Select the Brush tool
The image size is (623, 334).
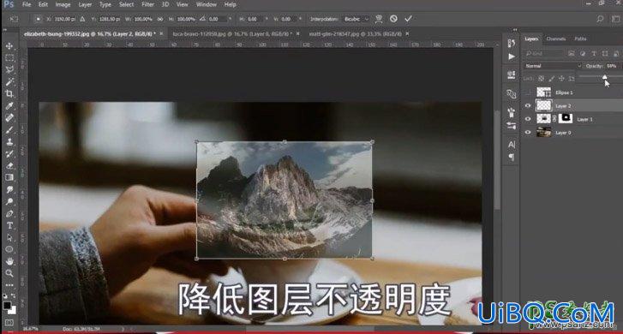point(9,130)
